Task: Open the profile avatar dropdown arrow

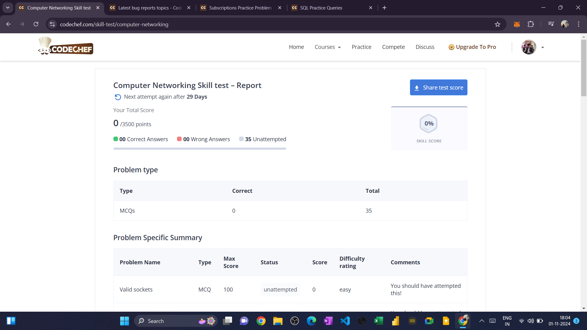Action: [542, 47]
